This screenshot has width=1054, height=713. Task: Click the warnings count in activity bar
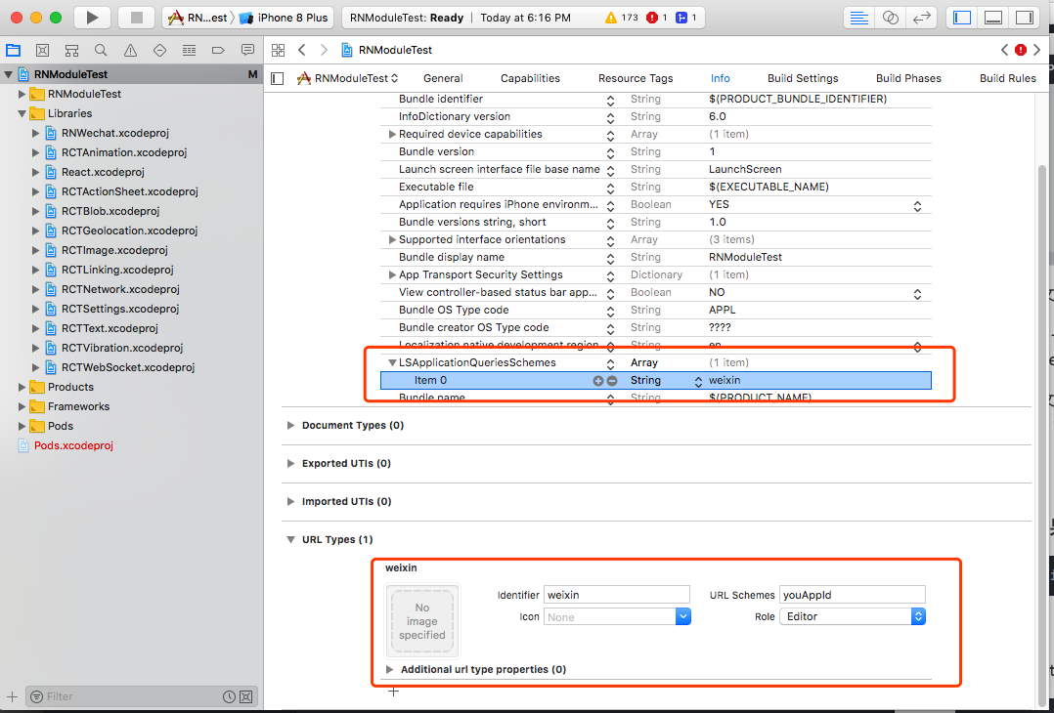(622, 18)
